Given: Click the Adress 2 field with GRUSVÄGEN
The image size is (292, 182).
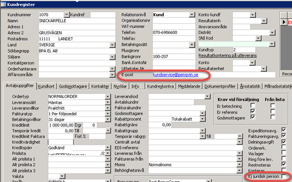Looking at the screenshot, I should 77,33.
